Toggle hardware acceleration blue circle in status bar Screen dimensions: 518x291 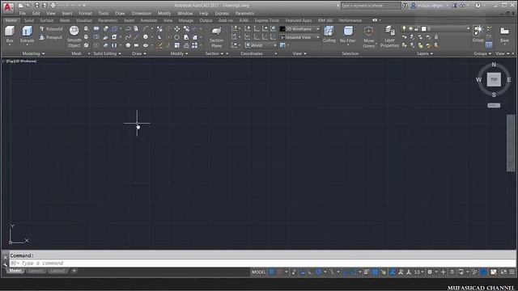pos(484,272)
